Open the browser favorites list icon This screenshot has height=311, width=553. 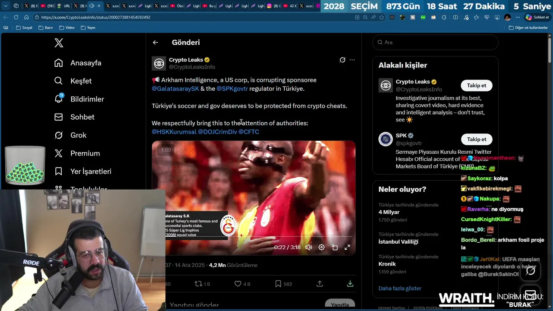click(x=476, y=17)
